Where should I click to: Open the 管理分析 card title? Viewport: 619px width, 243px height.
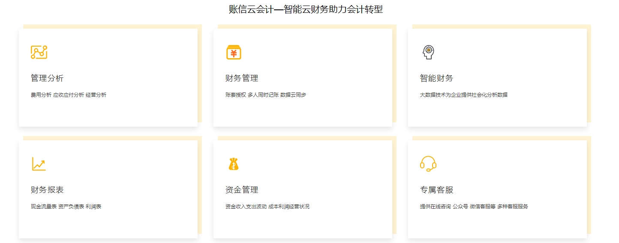click(47, 78)
